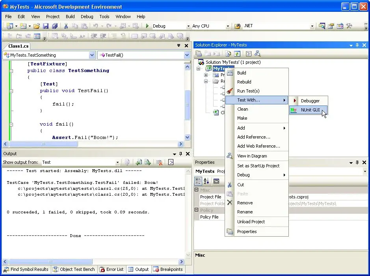Pin the Output panel with pushpin
Image resolution: width=370 pixels, height=276 pixels.
pyautogui.click(x=181, y=154)
